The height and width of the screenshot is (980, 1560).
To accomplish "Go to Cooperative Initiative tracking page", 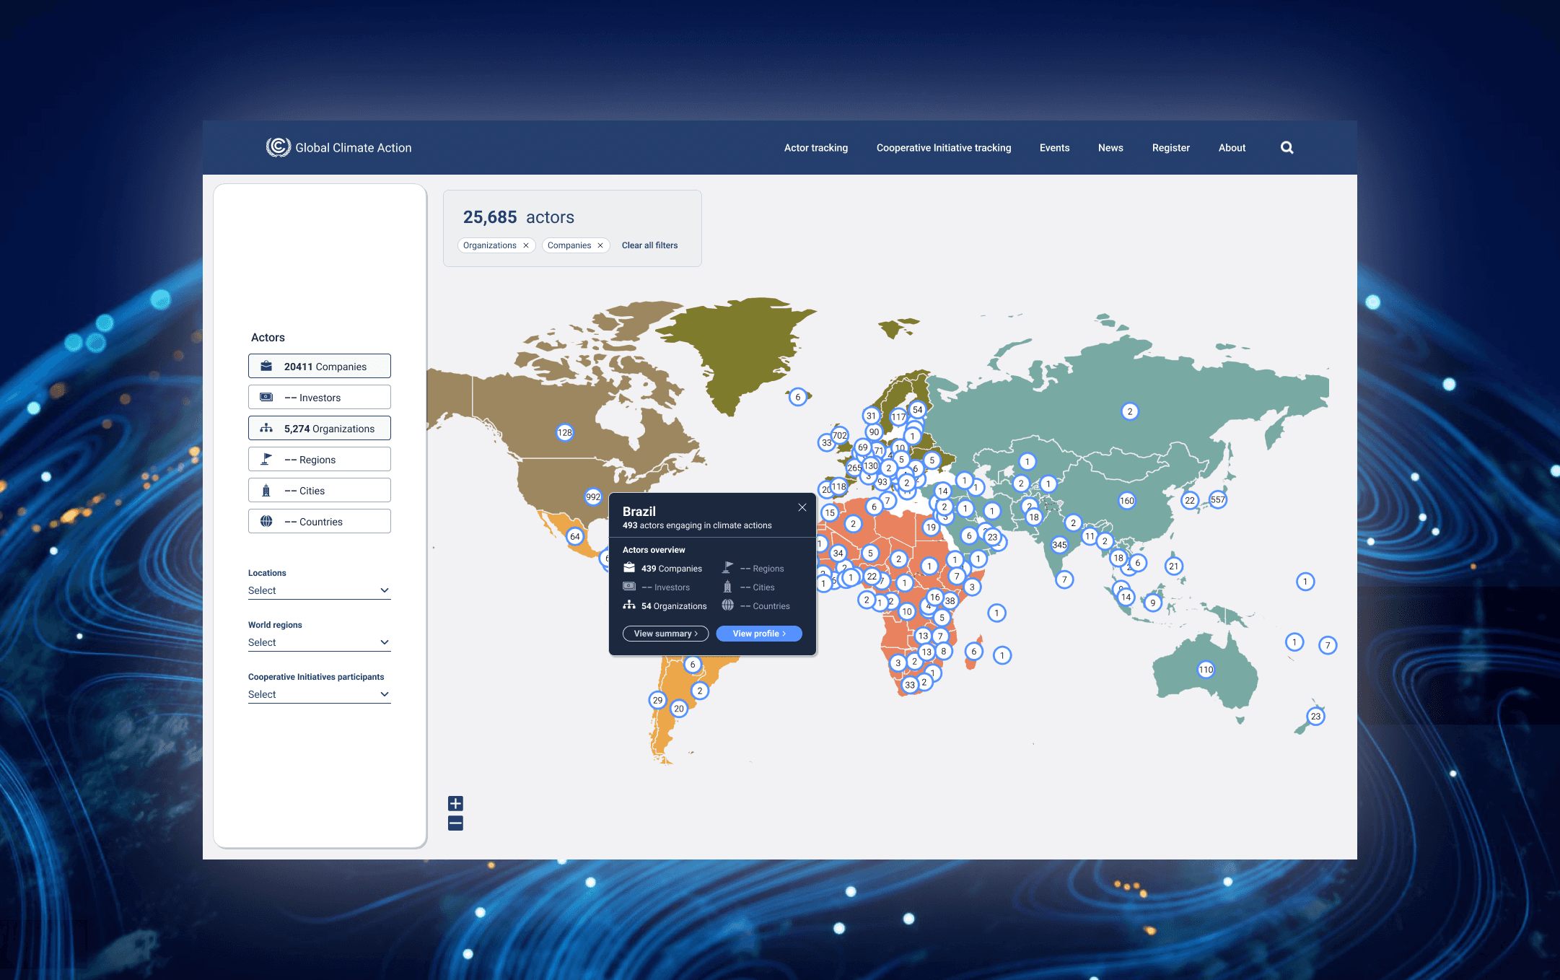I will point(943,148).
